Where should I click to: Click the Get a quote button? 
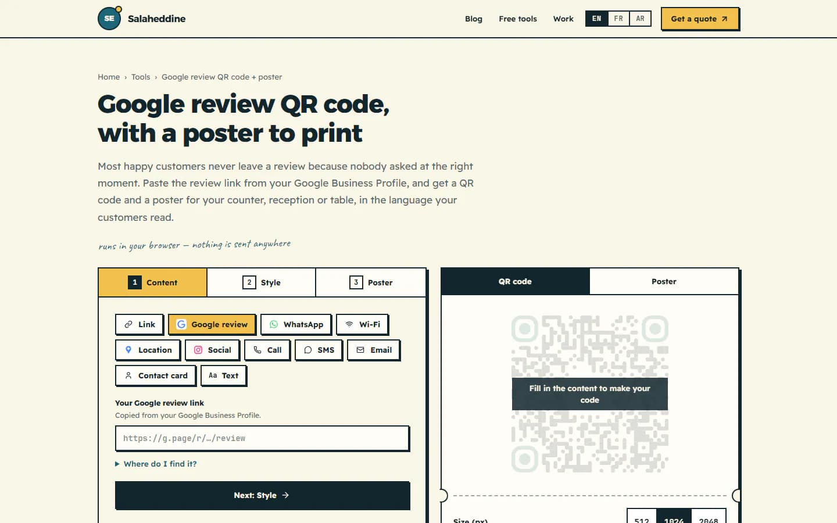pyautogui.click(x=700, y=19)
